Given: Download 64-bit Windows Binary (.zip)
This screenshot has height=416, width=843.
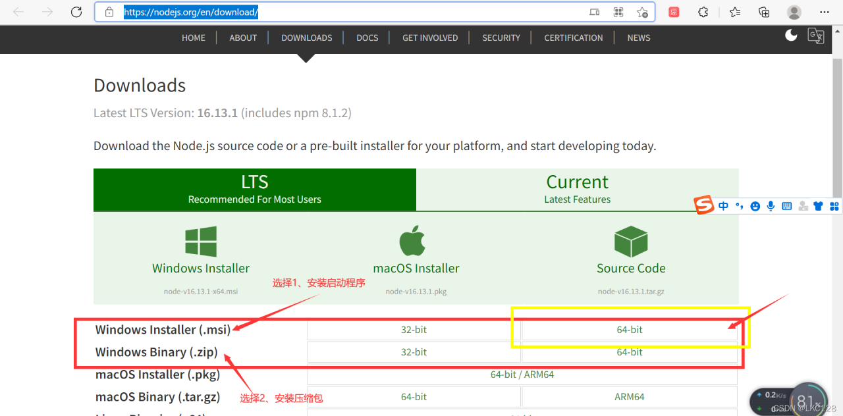Looking at the screenshot, I should [x=630, y=352].
